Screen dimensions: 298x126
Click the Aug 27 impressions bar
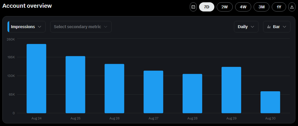[153, 92]
